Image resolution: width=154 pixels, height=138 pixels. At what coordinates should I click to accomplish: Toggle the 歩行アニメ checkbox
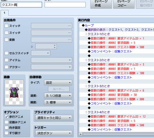[7, 117]
